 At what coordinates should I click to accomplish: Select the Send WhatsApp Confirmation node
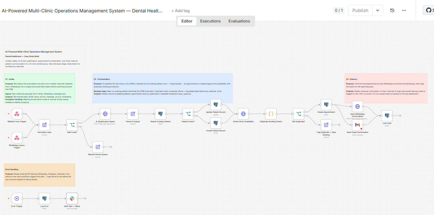357,107
